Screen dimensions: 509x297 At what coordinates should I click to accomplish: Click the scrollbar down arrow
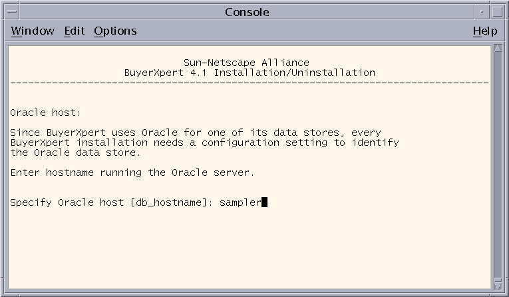498,285
